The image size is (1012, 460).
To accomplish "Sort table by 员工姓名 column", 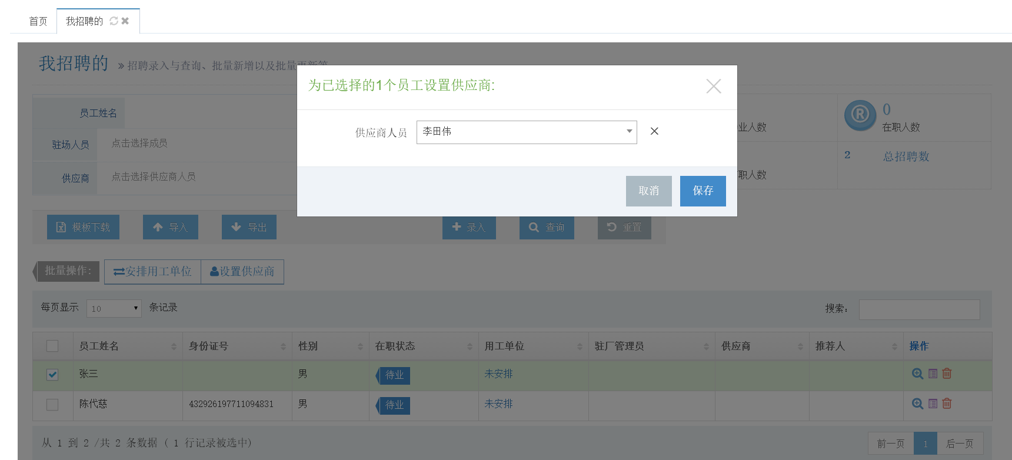I will tap(127, 346).
